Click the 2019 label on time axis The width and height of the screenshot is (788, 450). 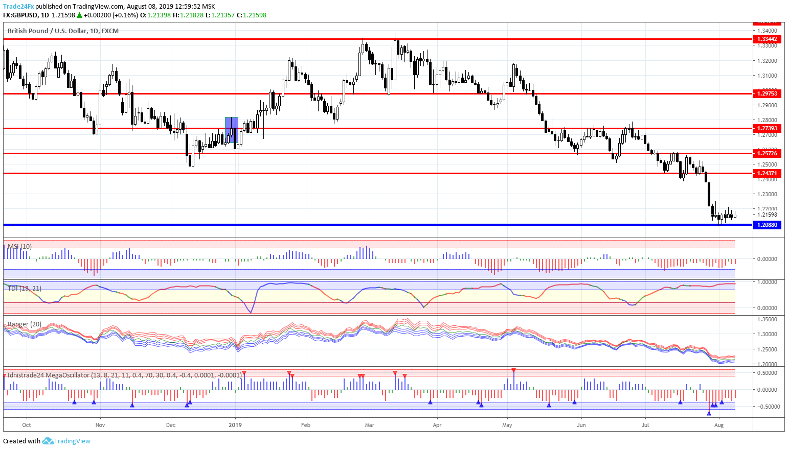tap(235, 425)
